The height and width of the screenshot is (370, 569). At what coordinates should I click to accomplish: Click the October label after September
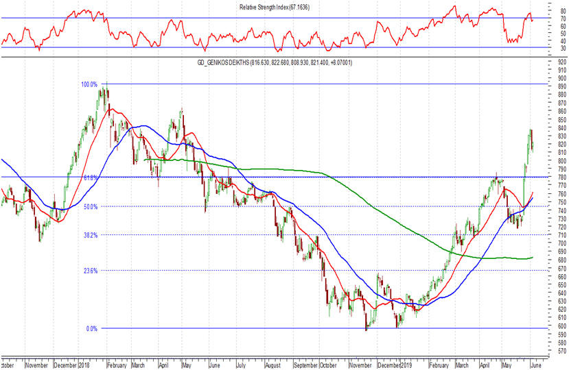tap(328, 365)
